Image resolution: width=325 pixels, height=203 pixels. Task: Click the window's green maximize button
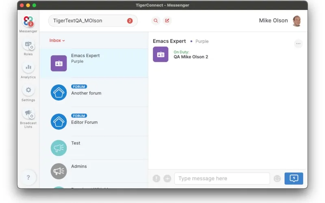pyautogui.click(x=35, y=5)
